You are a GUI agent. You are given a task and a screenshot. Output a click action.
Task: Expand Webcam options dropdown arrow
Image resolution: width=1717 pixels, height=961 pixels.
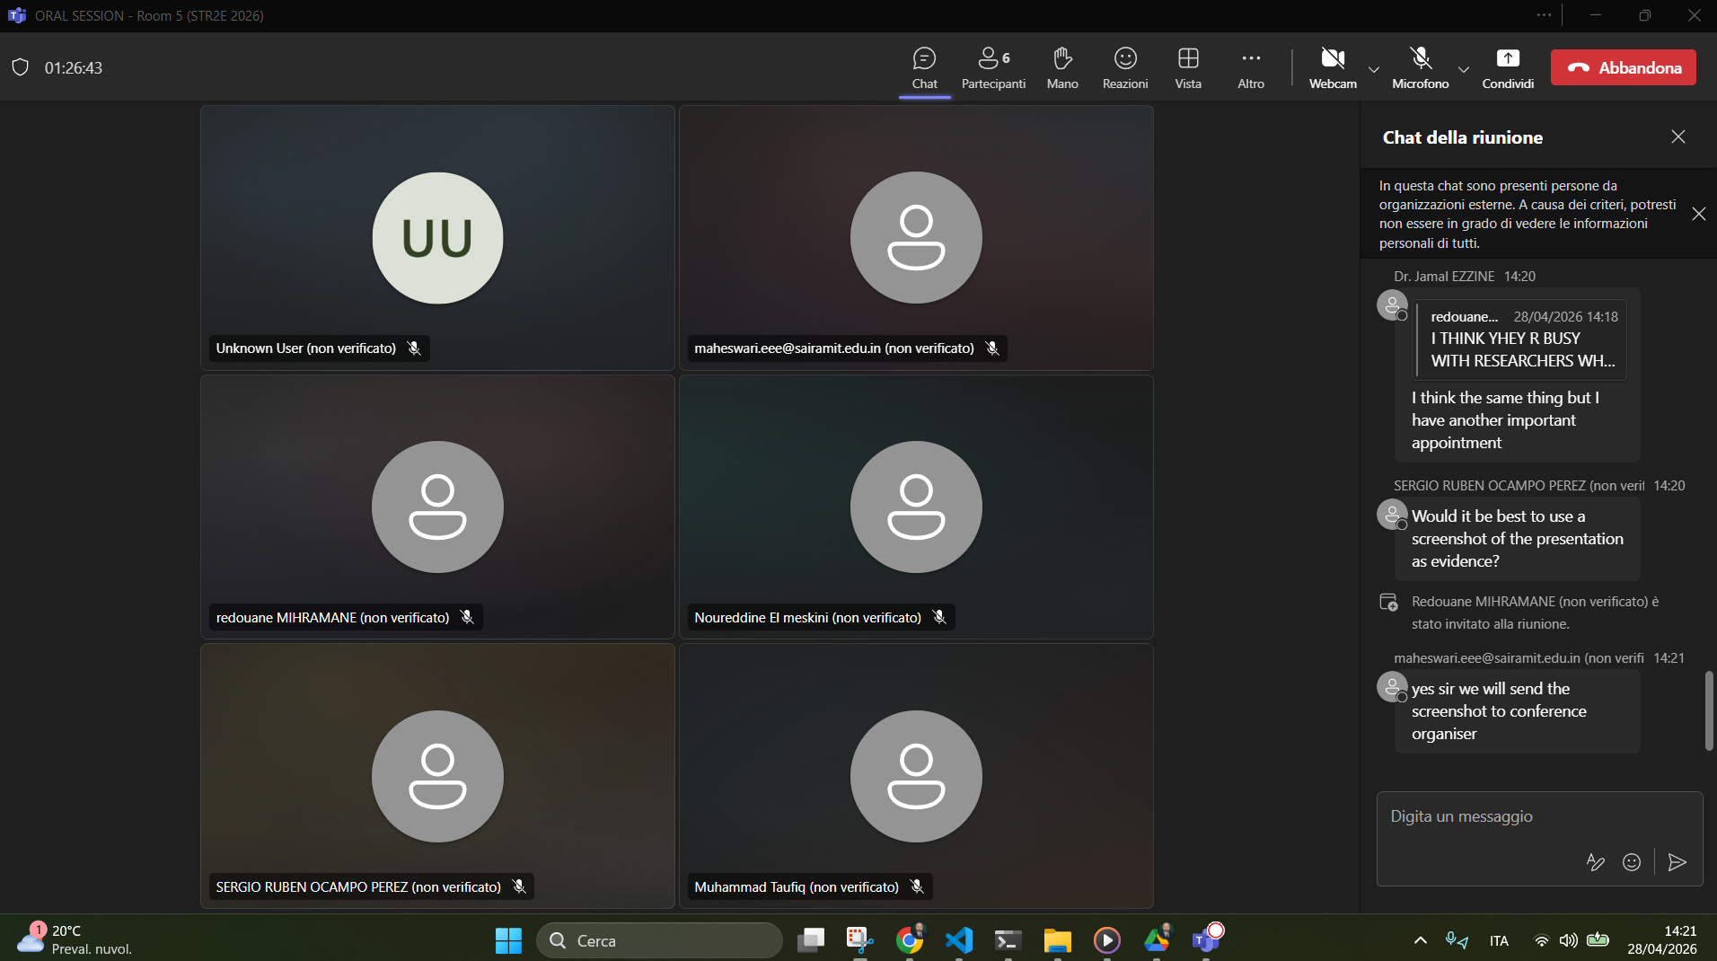pyautogui.click(x=1373, y=69)
